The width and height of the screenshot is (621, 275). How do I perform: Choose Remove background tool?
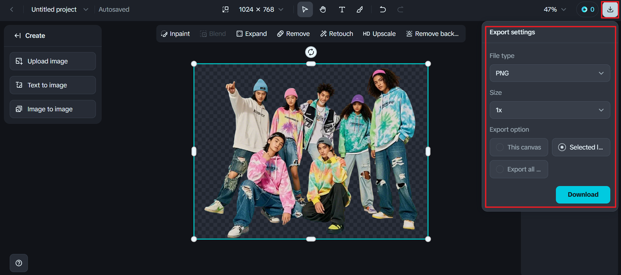tap(432, 33)
